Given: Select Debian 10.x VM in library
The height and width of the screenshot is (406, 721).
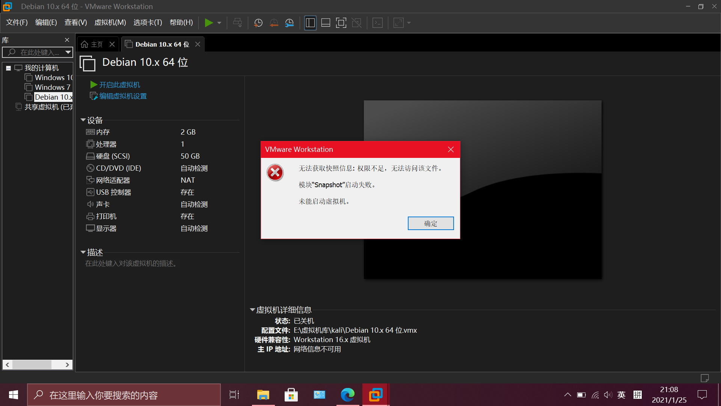Looking at the screenshot, I should pos(49,97).
